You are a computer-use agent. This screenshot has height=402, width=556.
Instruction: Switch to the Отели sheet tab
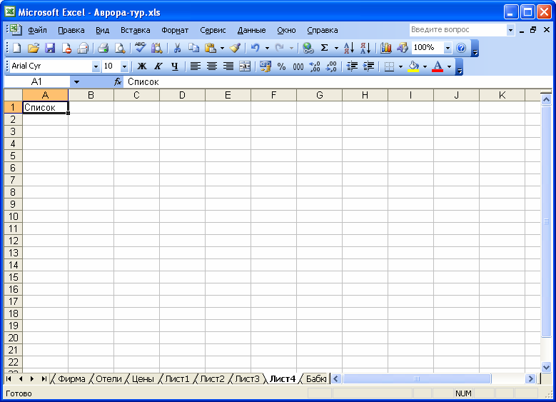[108, 378]
